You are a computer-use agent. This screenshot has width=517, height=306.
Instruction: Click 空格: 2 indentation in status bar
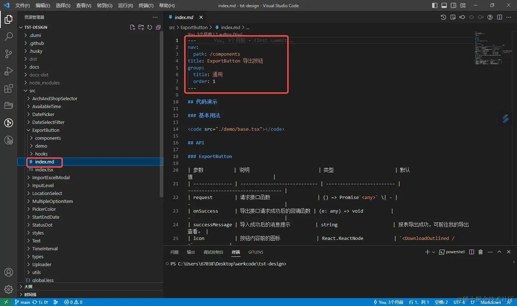click(441, 302)
